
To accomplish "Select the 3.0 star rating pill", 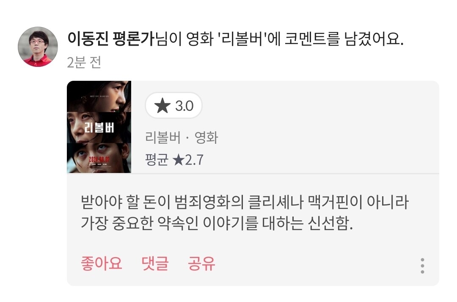I will point(174,105).
